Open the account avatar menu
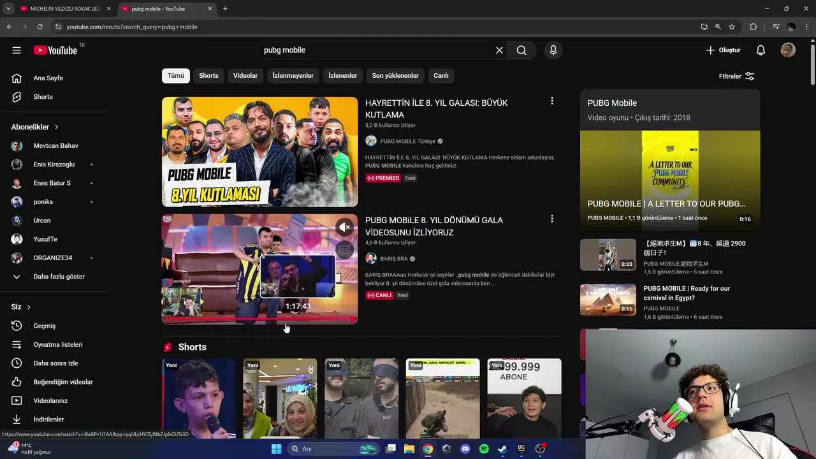 (788, 50)
